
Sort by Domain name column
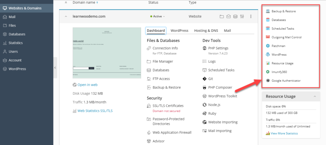85,3
